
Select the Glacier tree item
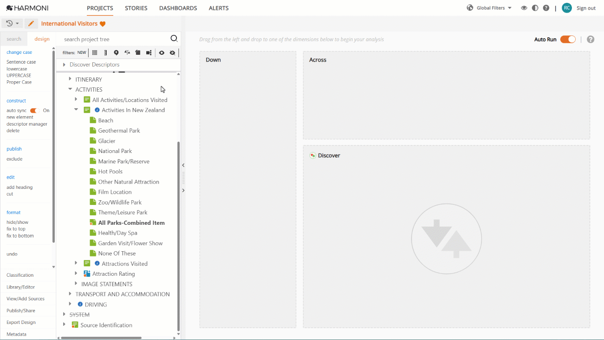(107, 141)
